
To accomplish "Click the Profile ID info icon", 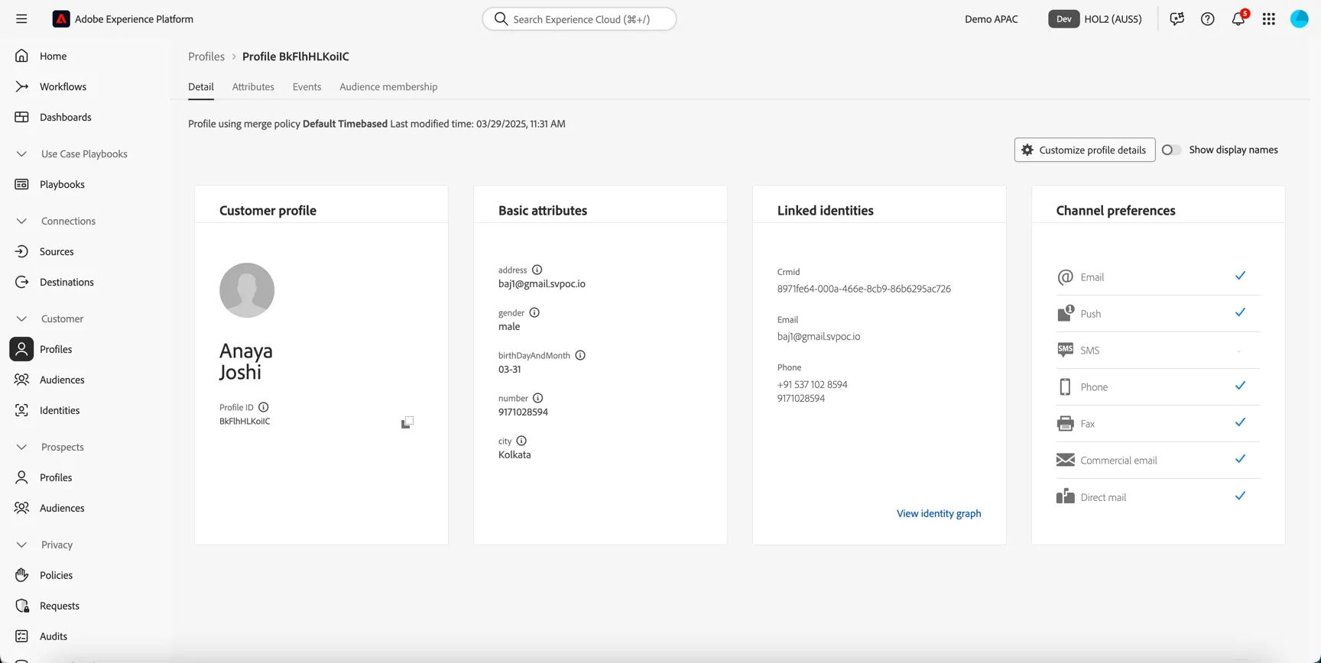I will [x=264, y=407].
